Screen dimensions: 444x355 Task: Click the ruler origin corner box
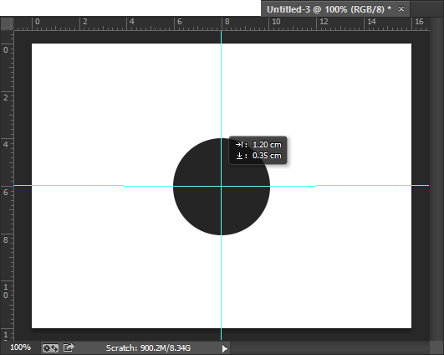[7, 23]
